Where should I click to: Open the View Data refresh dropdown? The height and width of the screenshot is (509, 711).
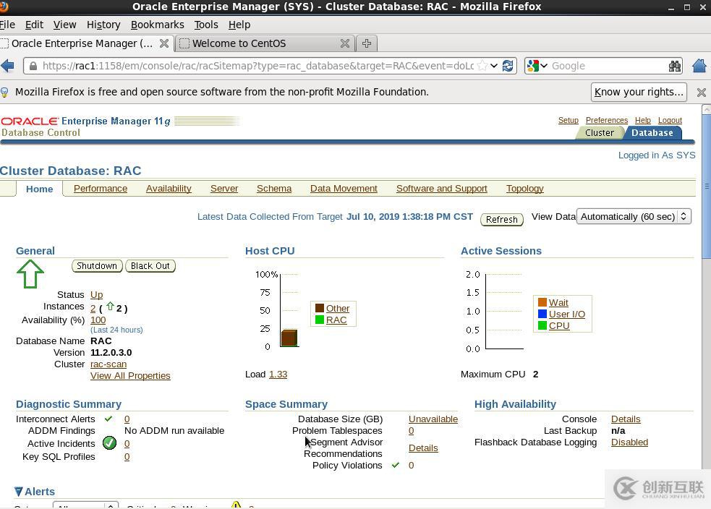click(x=634, y=216)
